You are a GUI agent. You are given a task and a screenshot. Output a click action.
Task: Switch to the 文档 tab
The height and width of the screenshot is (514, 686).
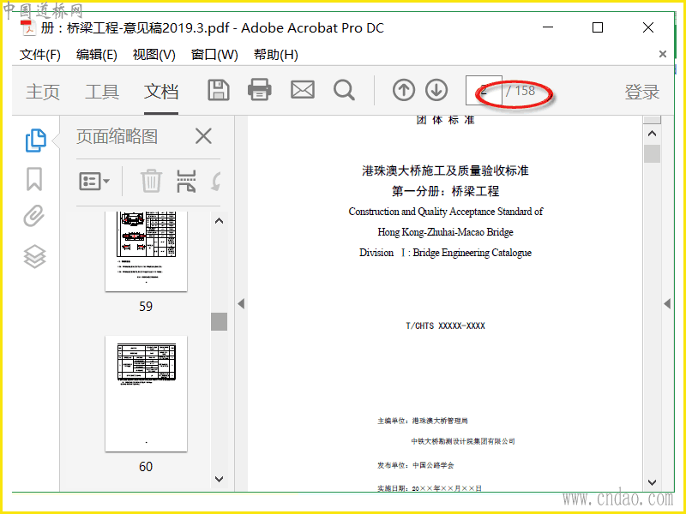point(161,92)
